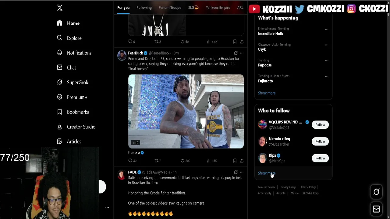Viewport: 390px width, 219px height.
Task: Play the Prime and Dre video
Action: coord(186,111)
